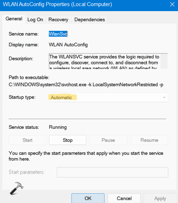
Task: Select the Automatic startup type field
Action: point(108,97)
